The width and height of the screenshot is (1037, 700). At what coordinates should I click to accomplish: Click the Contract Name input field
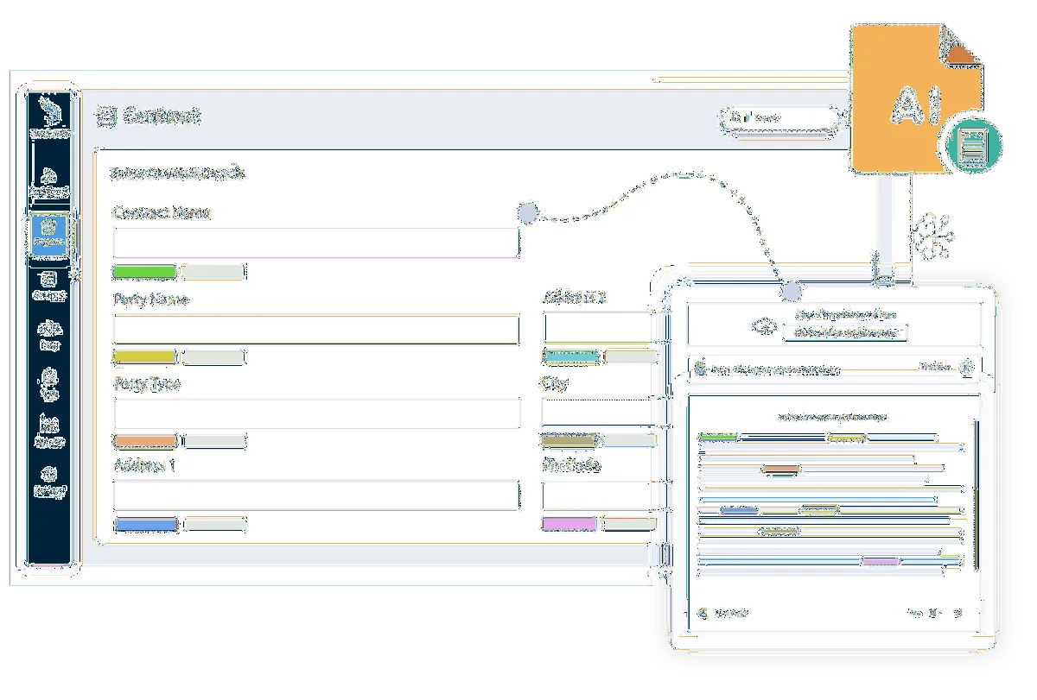[316, 243]
